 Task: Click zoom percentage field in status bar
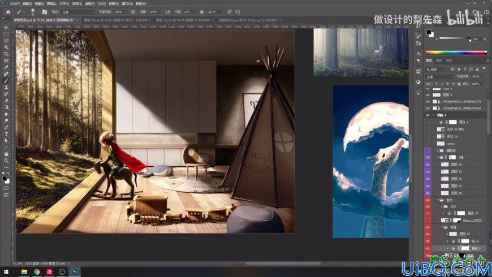(18, 263)
